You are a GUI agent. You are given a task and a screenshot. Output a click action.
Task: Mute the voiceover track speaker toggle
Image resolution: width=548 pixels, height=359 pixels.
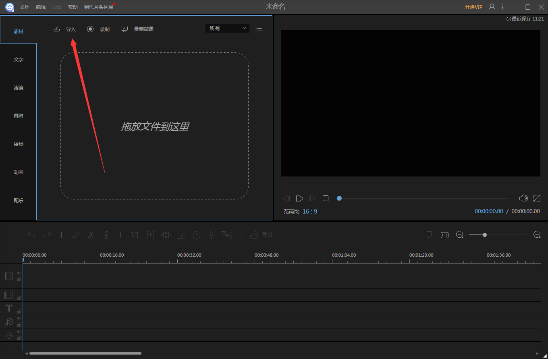coord(19,332)
